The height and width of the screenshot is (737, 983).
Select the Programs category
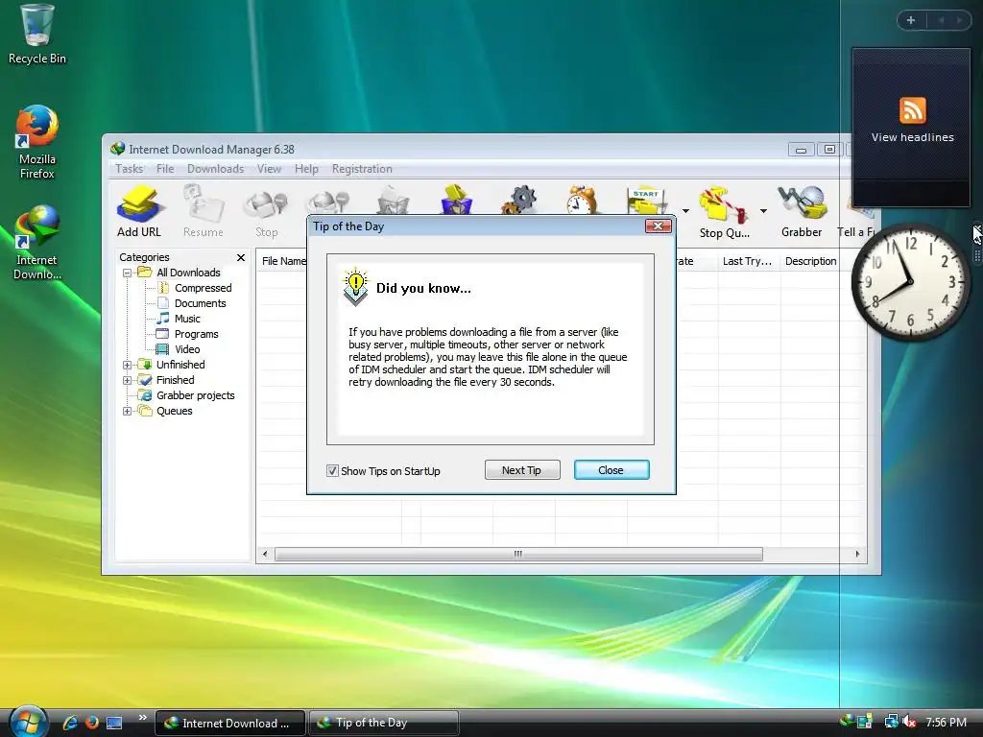(187, 334)
